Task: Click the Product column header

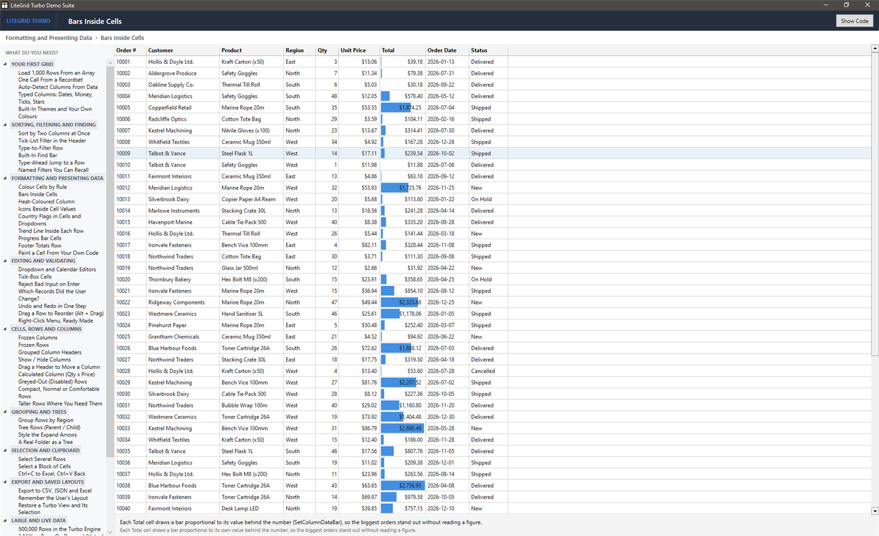Action: [x=252, y=50]
